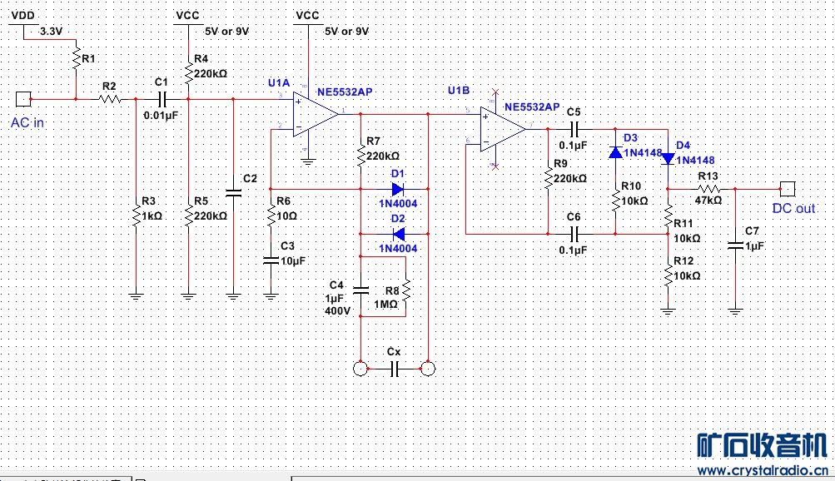835x481 pixels.
Task: Click the 1N4148 label beside D4
Action: click(695, 160)
